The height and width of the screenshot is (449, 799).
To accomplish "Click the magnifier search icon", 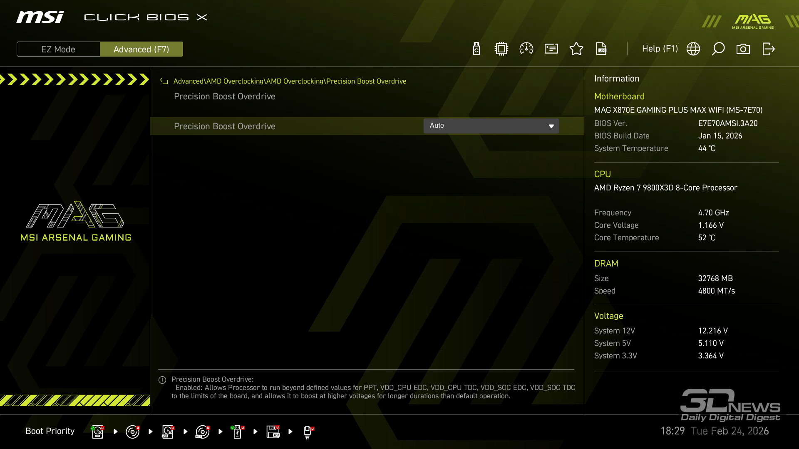I will tap(718, 49).
